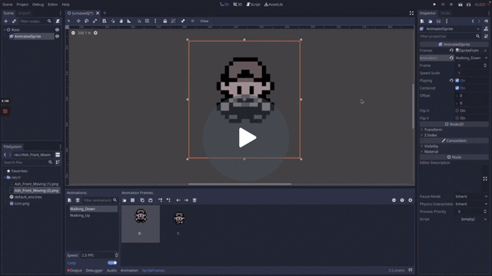Enable the Flip H checkbox

click(457, 110)
